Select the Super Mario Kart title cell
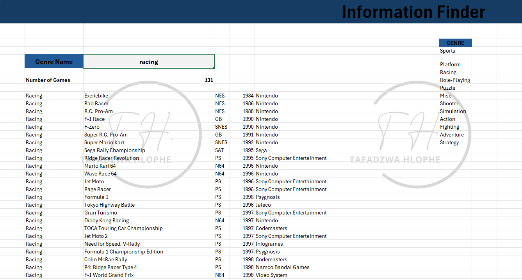 click(x=104, y=142)
